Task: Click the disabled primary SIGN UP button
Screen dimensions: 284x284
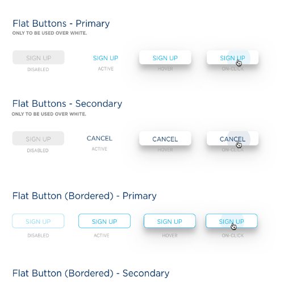Action: coord(39,57)
